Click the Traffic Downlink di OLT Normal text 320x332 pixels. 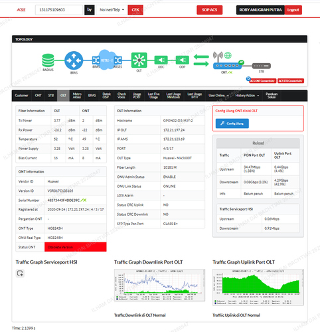(x=140, y=315)
